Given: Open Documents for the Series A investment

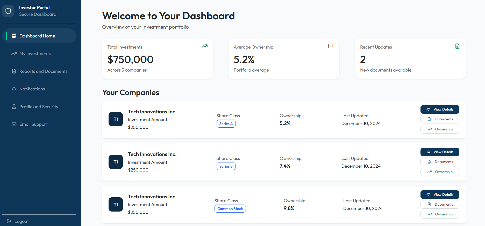Looking at the screenshot, I should [x=440, y=119].
